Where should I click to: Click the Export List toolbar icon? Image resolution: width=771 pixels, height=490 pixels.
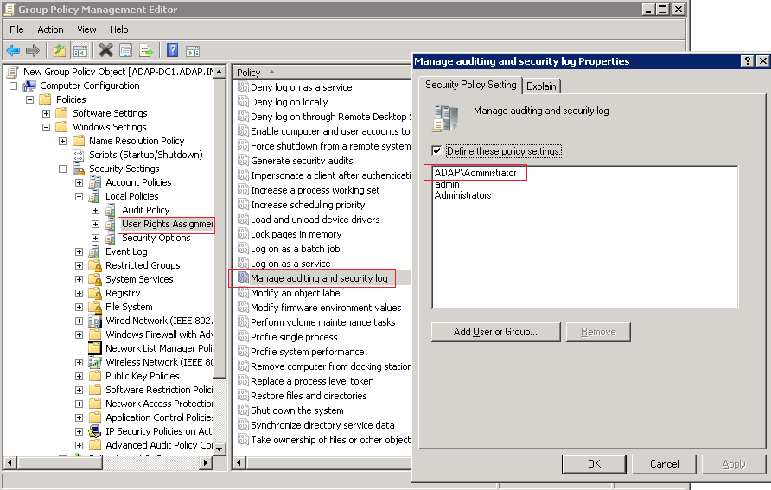146,50
